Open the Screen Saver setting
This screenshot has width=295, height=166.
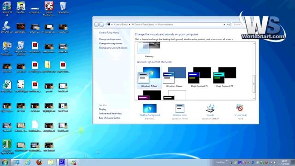[241, 112]
